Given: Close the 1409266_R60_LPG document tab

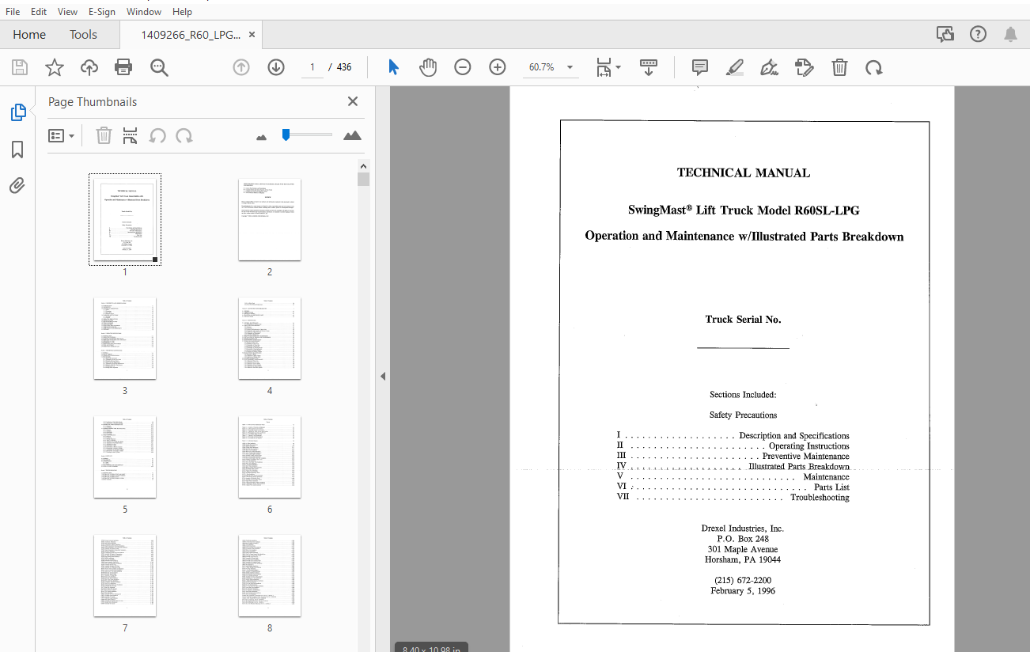Looking at the screenshot, I should [252, 34].
